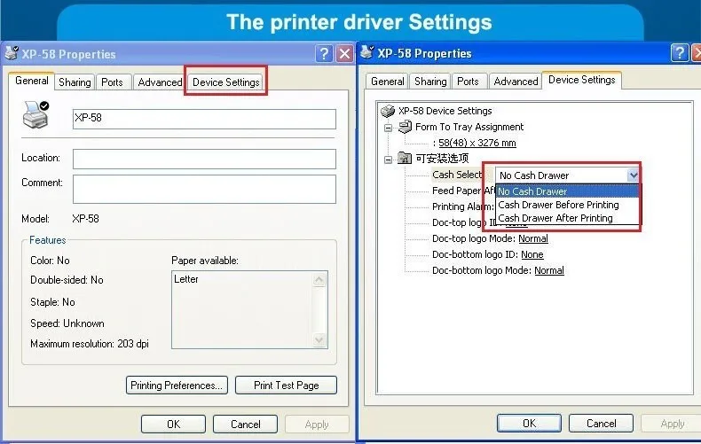The image size is (701, 444).
Task: Click printer icon in left dialog title bar
Action: click(x=12, y=53)
